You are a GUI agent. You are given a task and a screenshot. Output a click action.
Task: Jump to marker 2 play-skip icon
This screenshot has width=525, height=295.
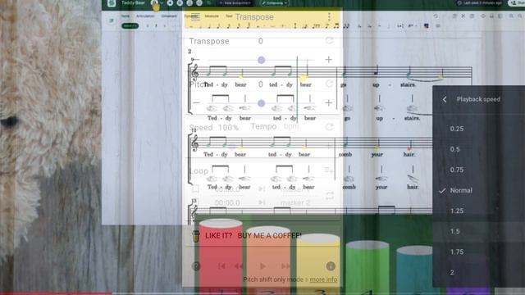pos(262,202)
